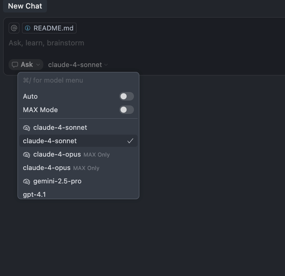This screenshot has width=285, height=276.
Task: Click the keyboard shortcut hint for model menu
Action: [53, 80]
